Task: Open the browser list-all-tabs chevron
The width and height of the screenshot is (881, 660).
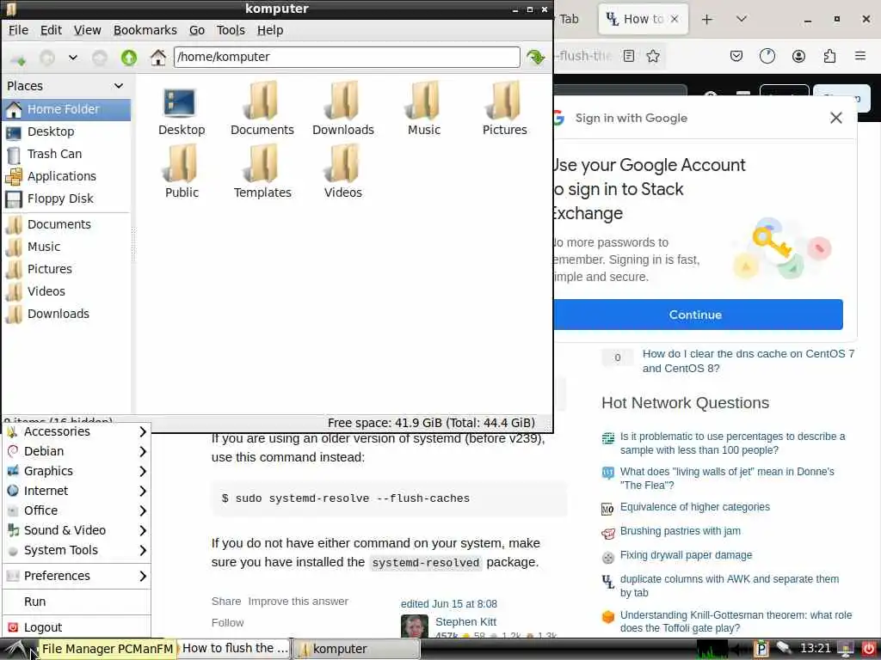Action: (742, 19)
